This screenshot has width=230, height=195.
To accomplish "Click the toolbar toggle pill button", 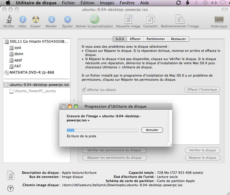I will [224, 9].
